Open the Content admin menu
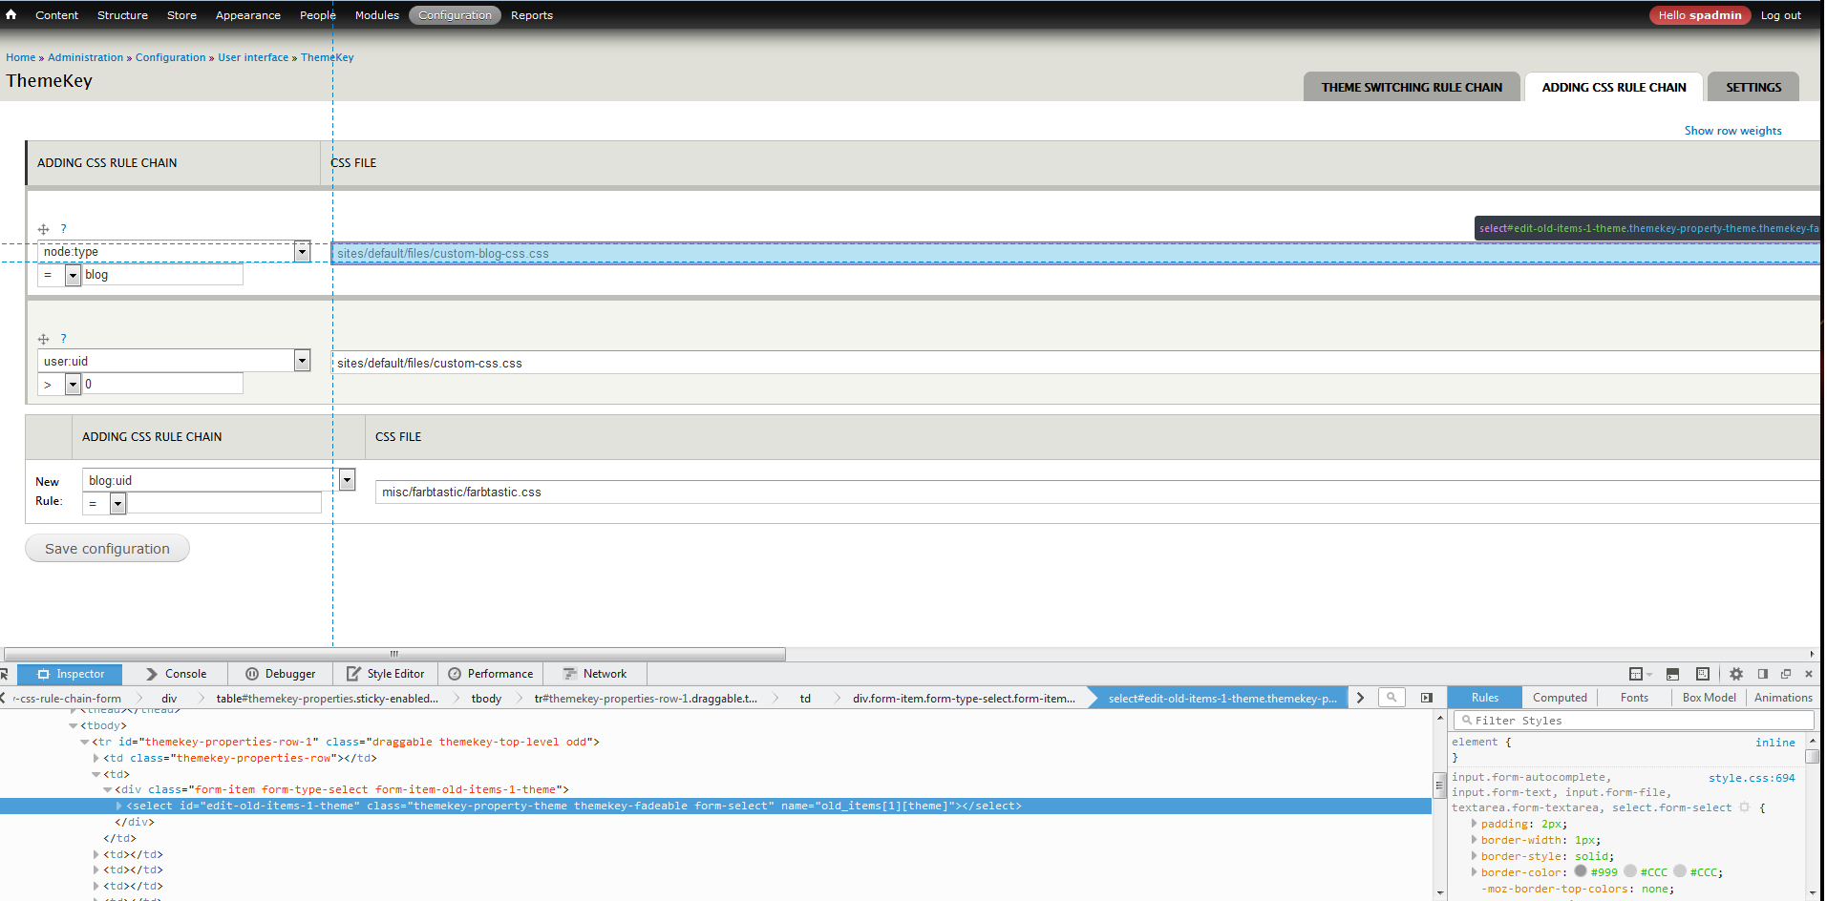The height and width of the screenshot is (901, 1827). 57,15
